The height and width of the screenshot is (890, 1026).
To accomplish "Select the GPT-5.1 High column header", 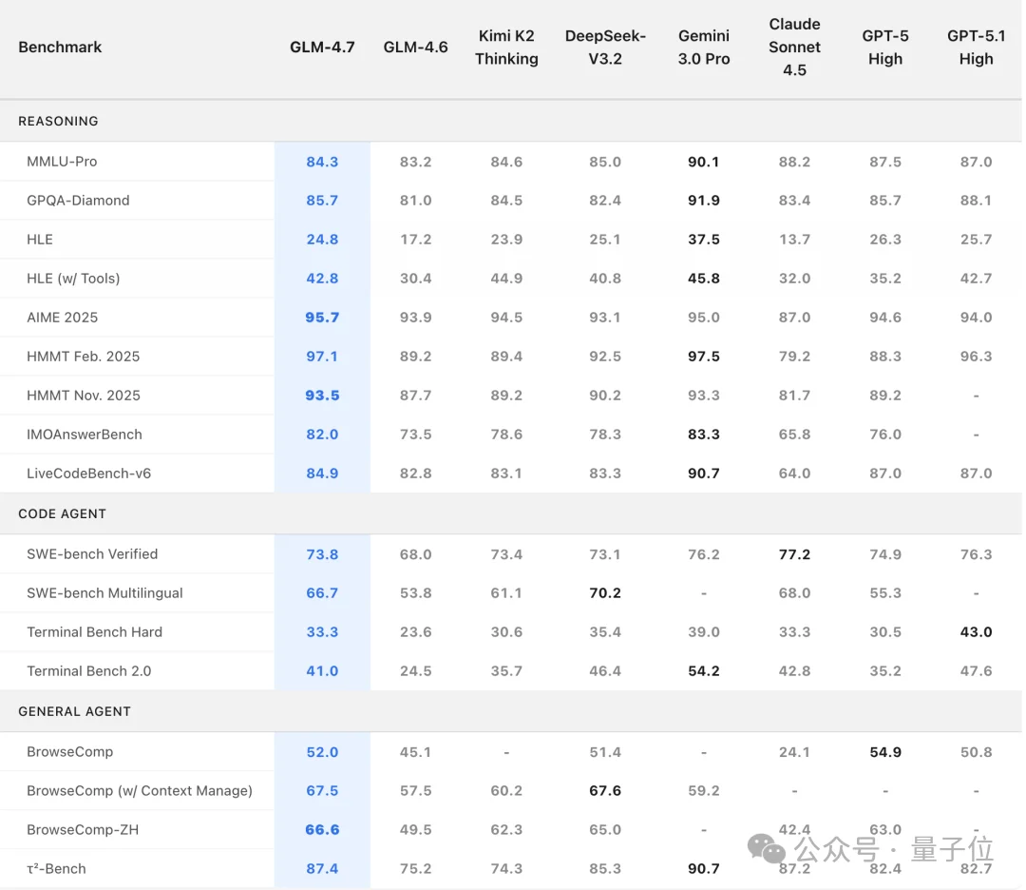I will [x=976, y=48].
